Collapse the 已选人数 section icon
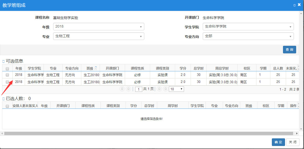This screenshot has height=149, width=304. click(4, 99)
